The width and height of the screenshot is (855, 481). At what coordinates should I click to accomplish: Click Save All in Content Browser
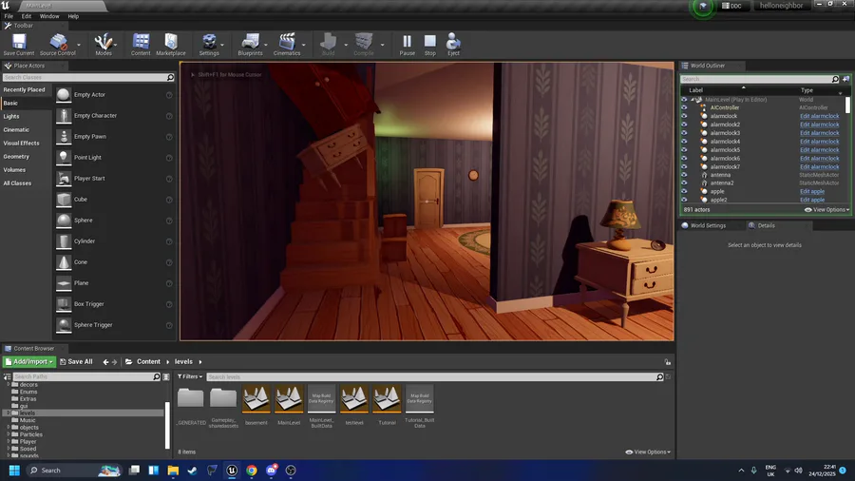[x=76, y=362]
